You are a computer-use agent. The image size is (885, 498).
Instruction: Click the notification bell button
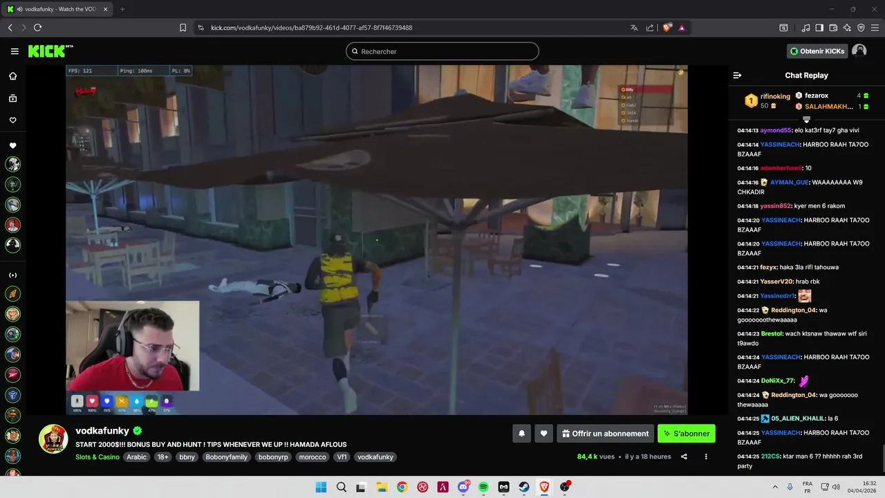(521, 434)
